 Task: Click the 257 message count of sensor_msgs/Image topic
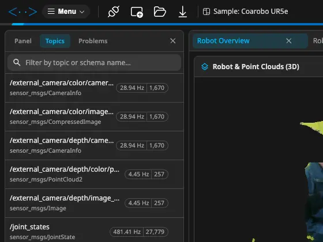pos(159,203)
